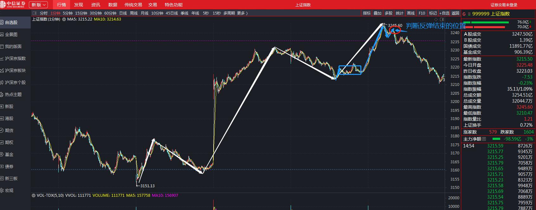Select 15秒 chart period
The height and width of the screenshot is (210, 536).
(217, 13)
